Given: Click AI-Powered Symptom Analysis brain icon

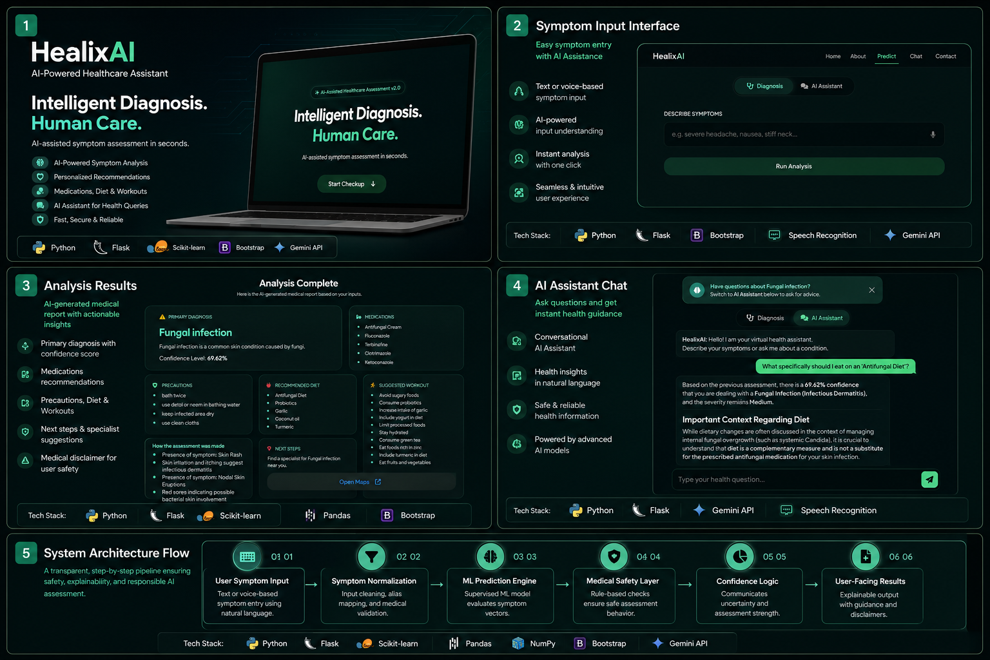Looking at the screenshot, I should pyautogui.click(x=40, y=162).
